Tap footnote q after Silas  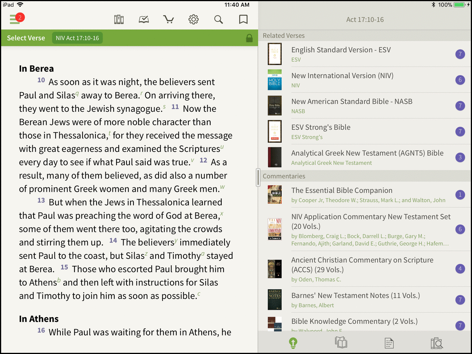coord(77,94)
